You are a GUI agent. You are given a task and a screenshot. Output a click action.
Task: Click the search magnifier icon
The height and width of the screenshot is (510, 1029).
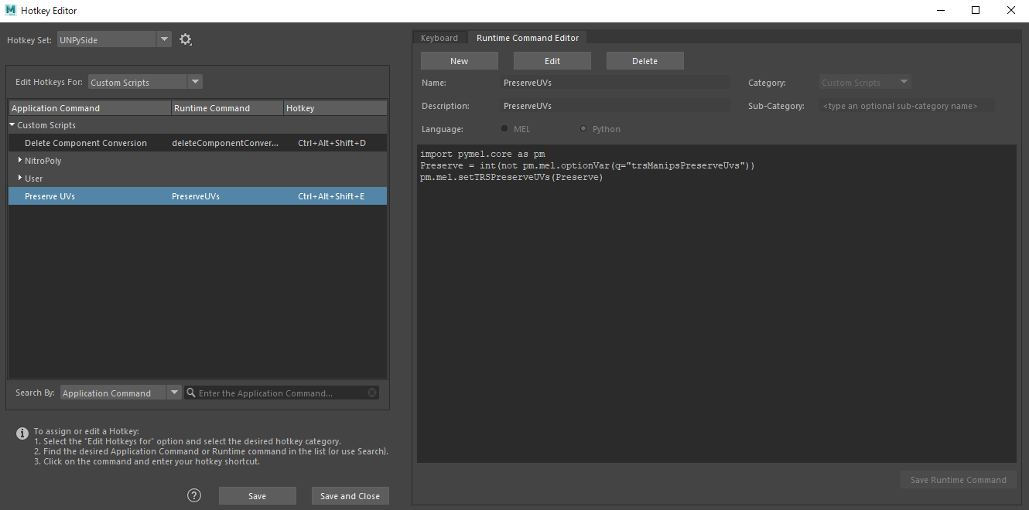191,393
